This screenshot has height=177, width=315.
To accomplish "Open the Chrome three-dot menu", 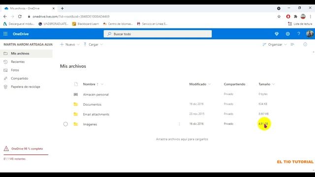I will pos(311,16).
